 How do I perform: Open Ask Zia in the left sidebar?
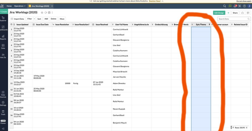(x=3, y=56)
